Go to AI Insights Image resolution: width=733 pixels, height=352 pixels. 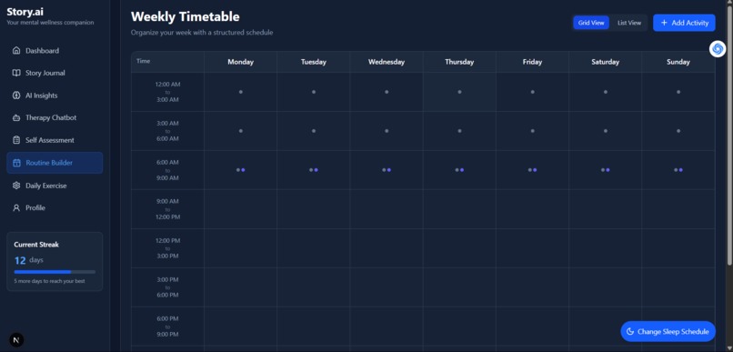click(x=55, y=96)
